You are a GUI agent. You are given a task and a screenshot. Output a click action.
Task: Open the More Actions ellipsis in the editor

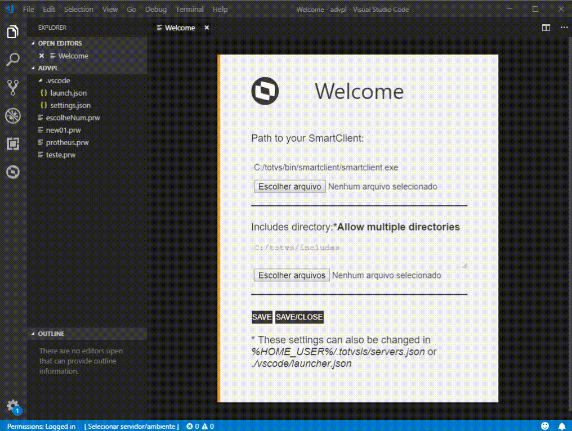click(x=564, y=28)
